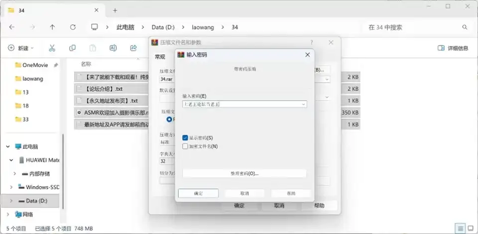Click the navigation pane scrollbar

(x=63, y=171)
